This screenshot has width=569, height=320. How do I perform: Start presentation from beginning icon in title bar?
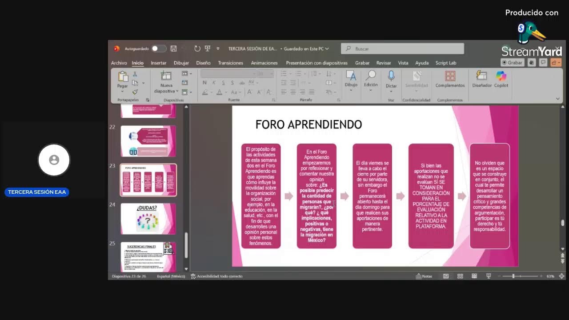pyautogui.click(x=208, y=48)
